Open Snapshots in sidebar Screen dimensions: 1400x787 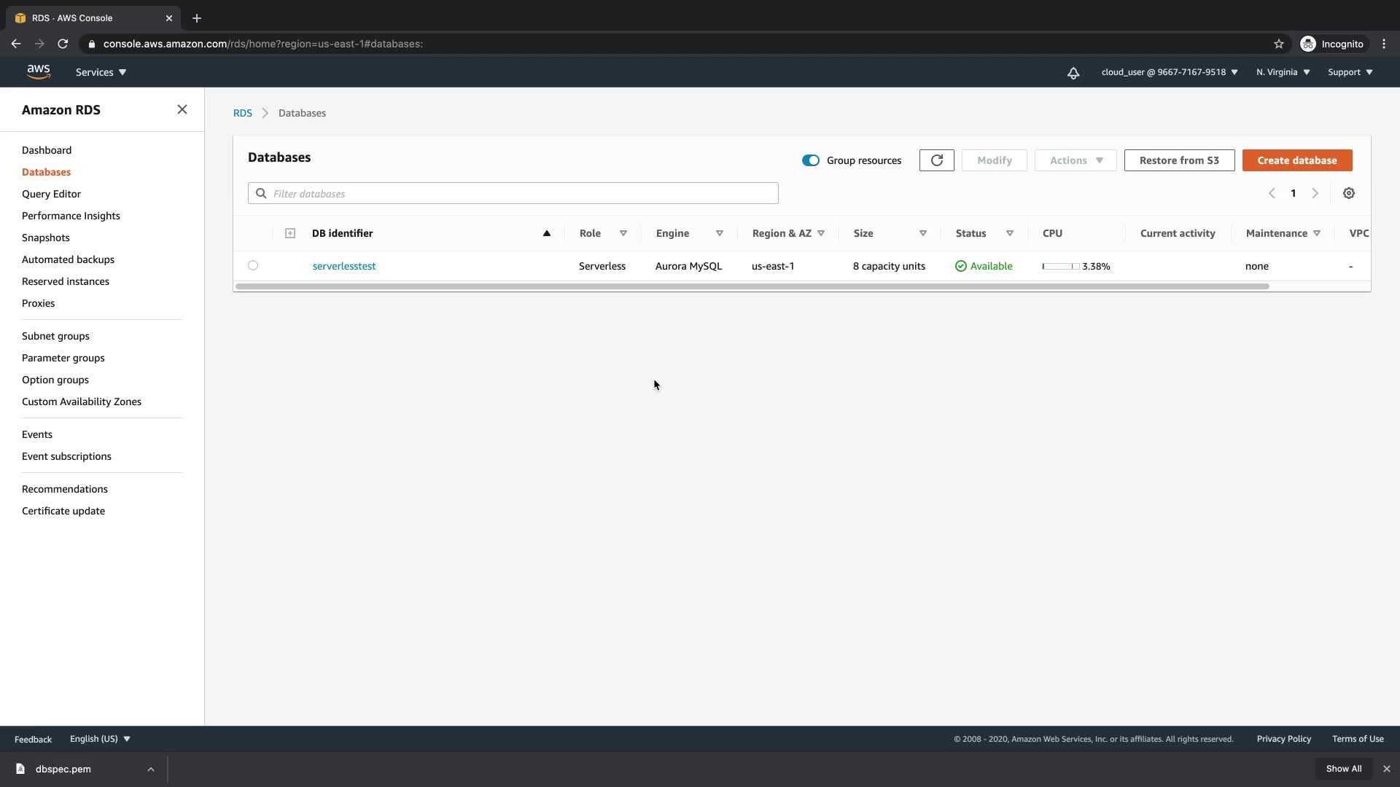tap(45, 238)
